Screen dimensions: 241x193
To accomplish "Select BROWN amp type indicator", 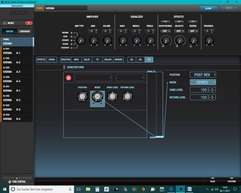I will click(x=71, y=33).
